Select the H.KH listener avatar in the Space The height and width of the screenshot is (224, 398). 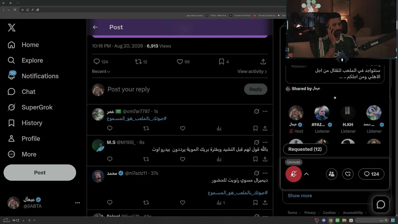[x=348, y=113]
